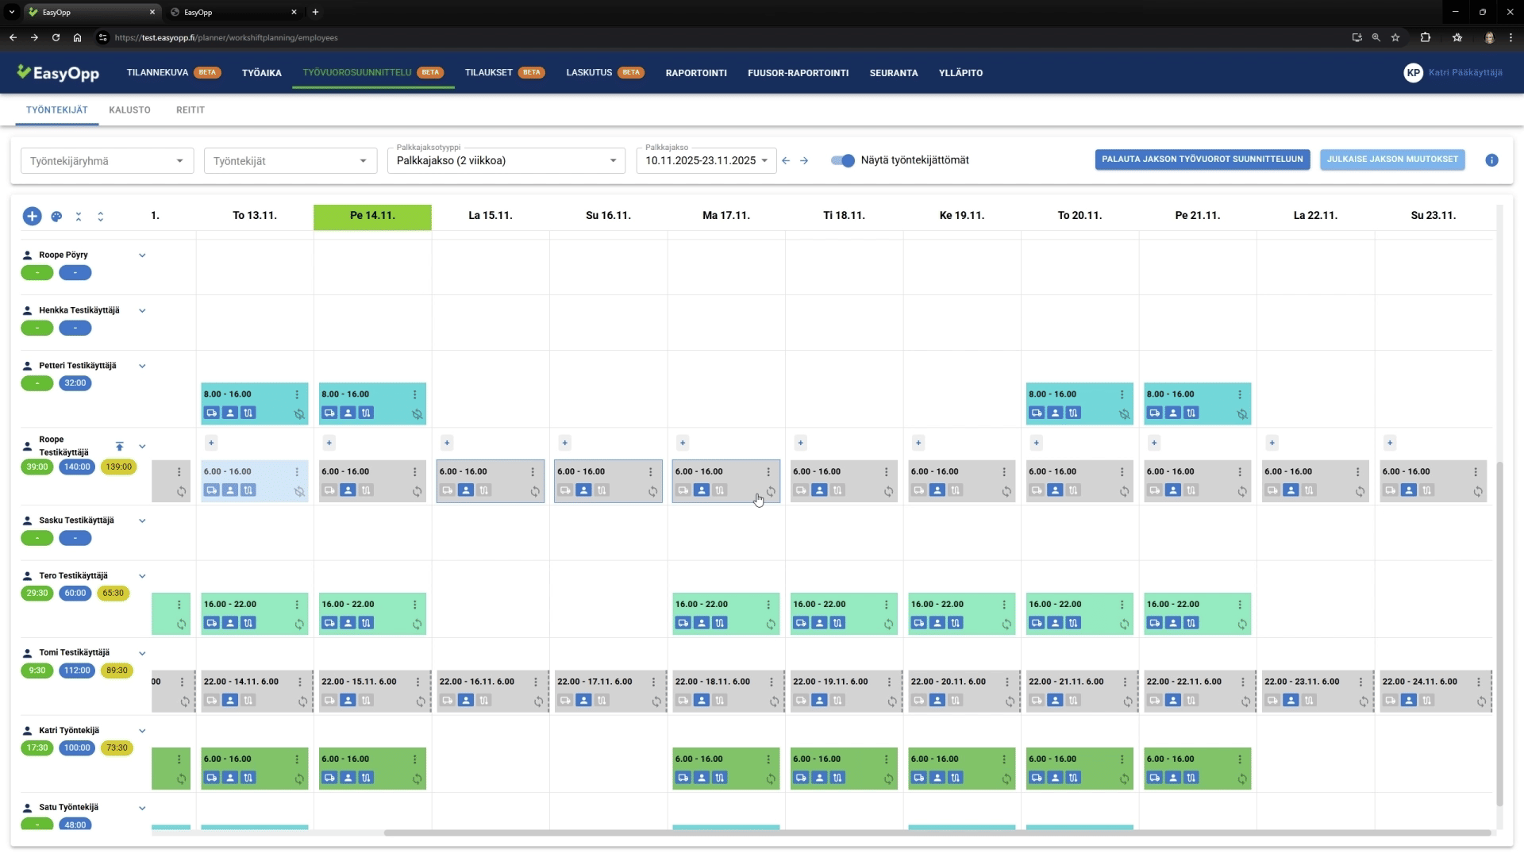Go to previous pay period arrow

coord(786,160)
